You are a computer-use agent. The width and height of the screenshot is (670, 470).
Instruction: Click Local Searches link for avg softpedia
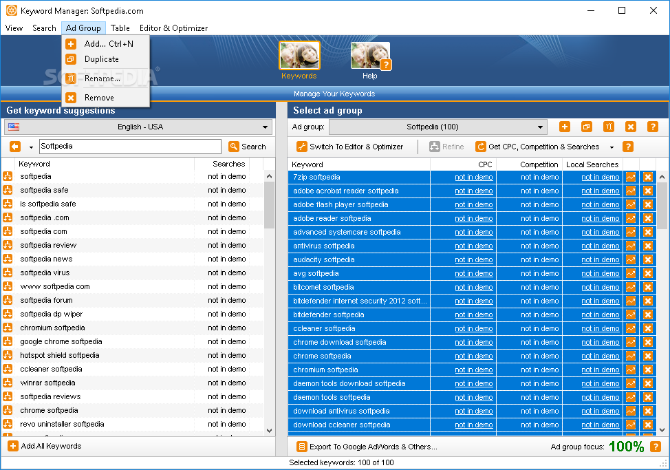(600, 273)
